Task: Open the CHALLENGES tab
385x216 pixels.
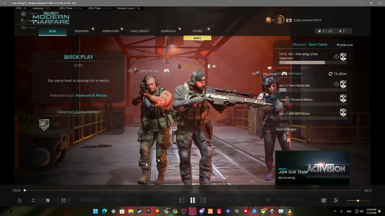Action: [139, 31]
